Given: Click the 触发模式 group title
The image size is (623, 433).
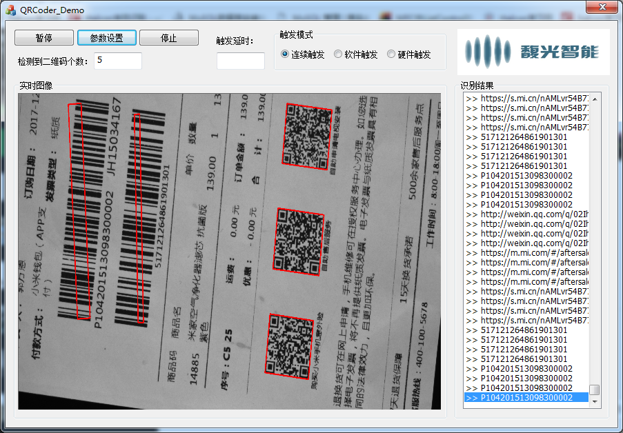Looking at the screenshot, I should 296,34.
